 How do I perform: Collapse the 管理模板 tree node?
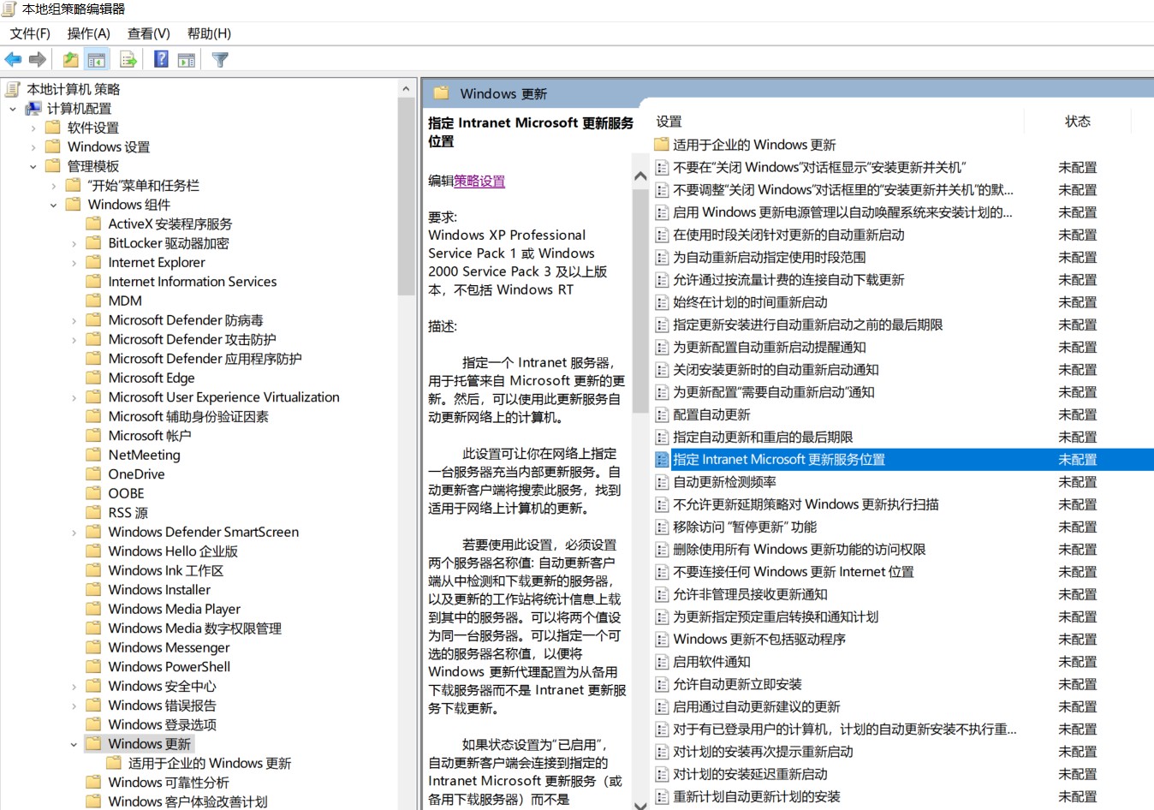(x=33, y=166)
